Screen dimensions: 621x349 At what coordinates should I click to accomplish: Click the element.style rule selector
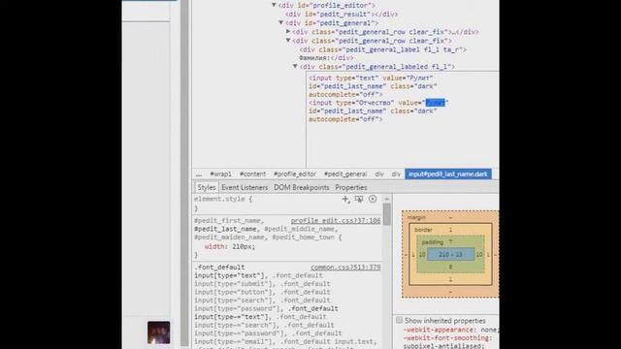pos(219,199)
